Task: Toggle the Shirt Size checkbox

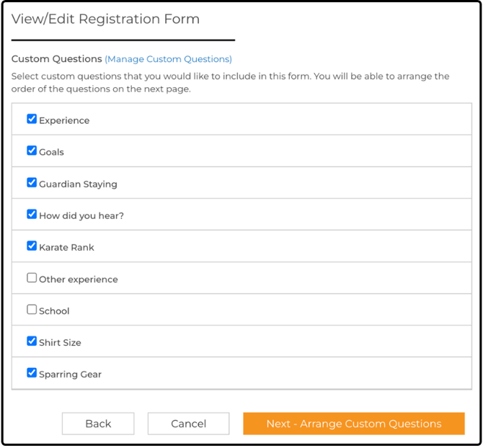Action: point(32,341)
